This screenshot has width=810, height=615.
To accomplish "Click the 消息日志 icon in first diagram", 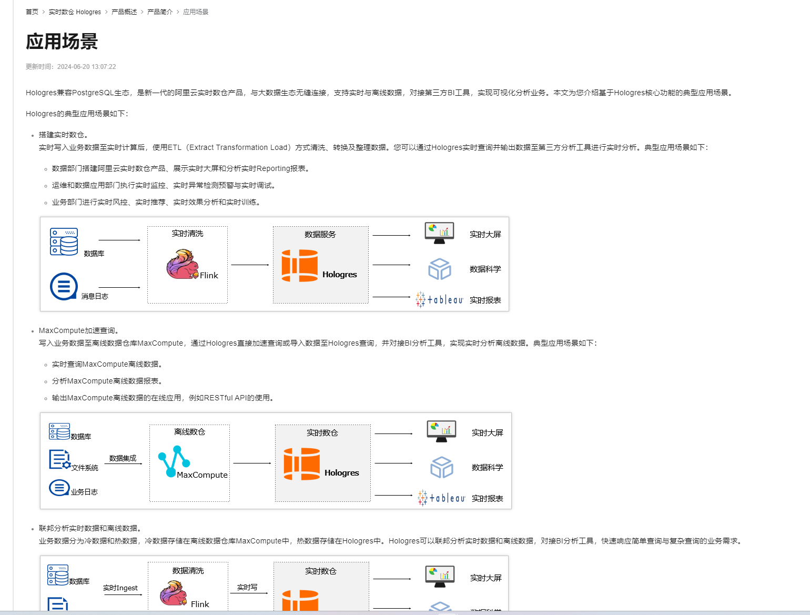I will click(x=64, y=286).
